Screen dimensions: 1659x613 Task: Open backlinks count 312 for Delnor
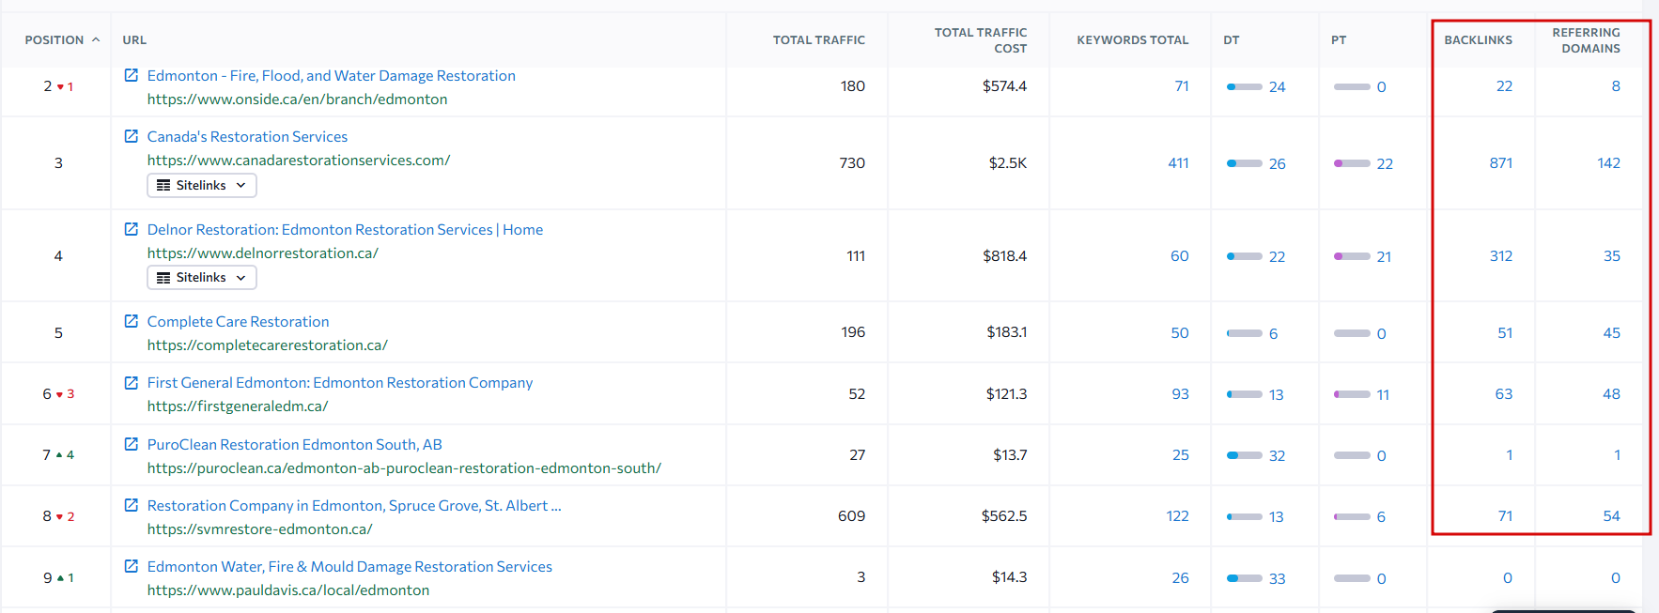tap(1500, 255)
